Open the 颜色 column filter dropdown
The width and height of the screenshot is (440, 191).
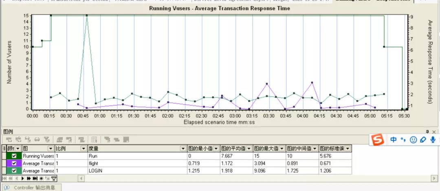(18, 148)
